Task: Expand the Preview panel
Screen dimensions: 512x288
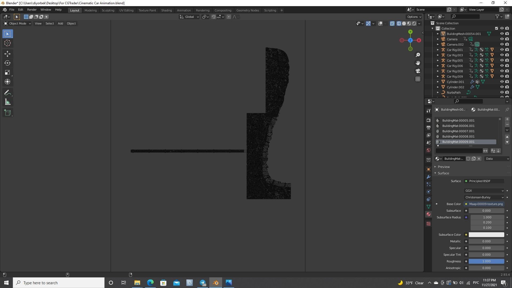Action: 443,167
